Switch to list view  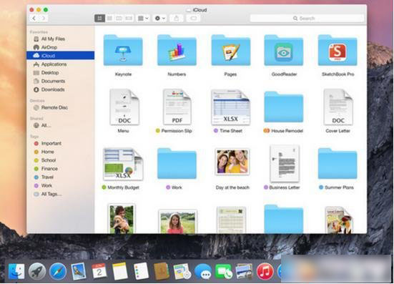click(109, 18)
